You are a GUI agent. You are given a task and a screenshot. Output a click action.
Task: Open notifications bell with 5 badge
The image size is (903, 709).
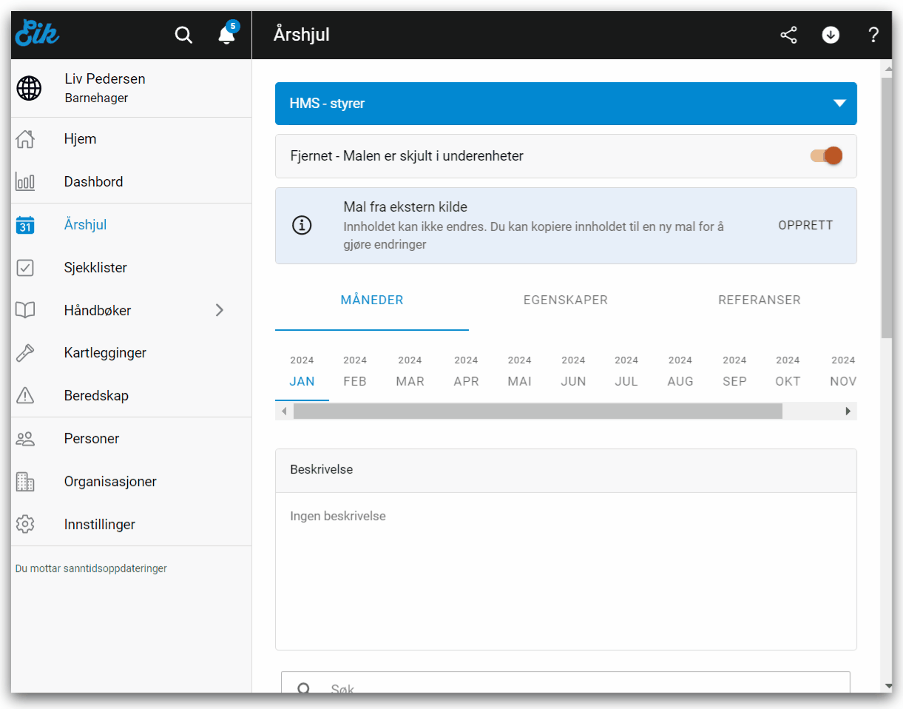(226, 35)
